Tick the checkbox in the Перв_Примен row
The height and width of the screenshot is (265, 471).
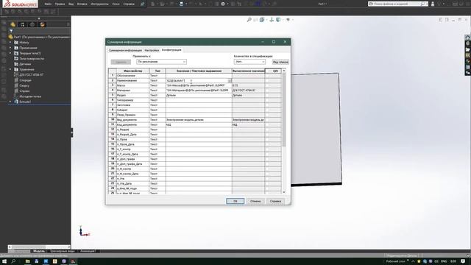[267, 115]
